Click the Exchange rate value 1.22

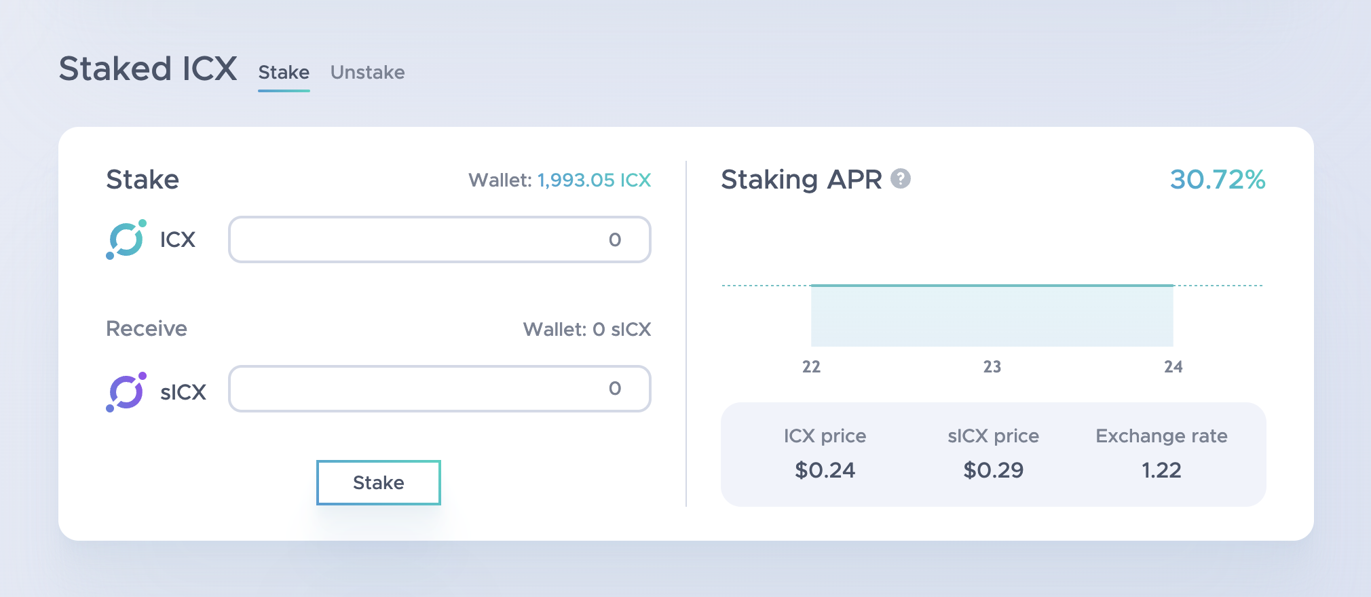1161,470
